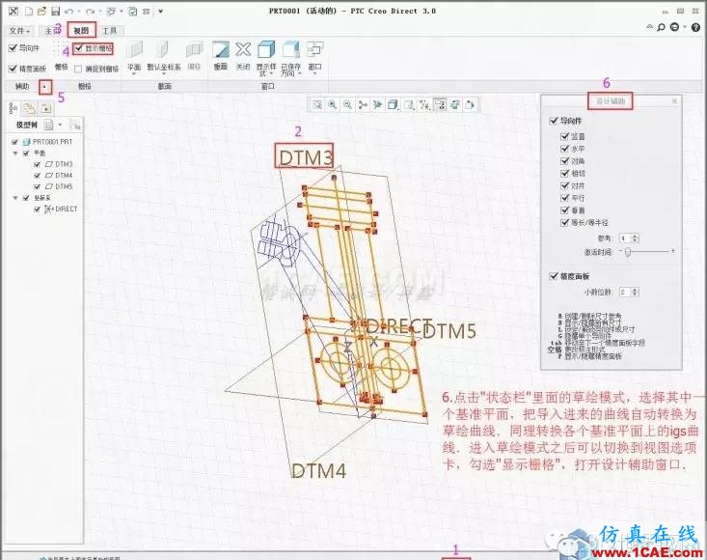
Task: Click the Refit zoom icon in graphics toolbar
Action: 318,104
